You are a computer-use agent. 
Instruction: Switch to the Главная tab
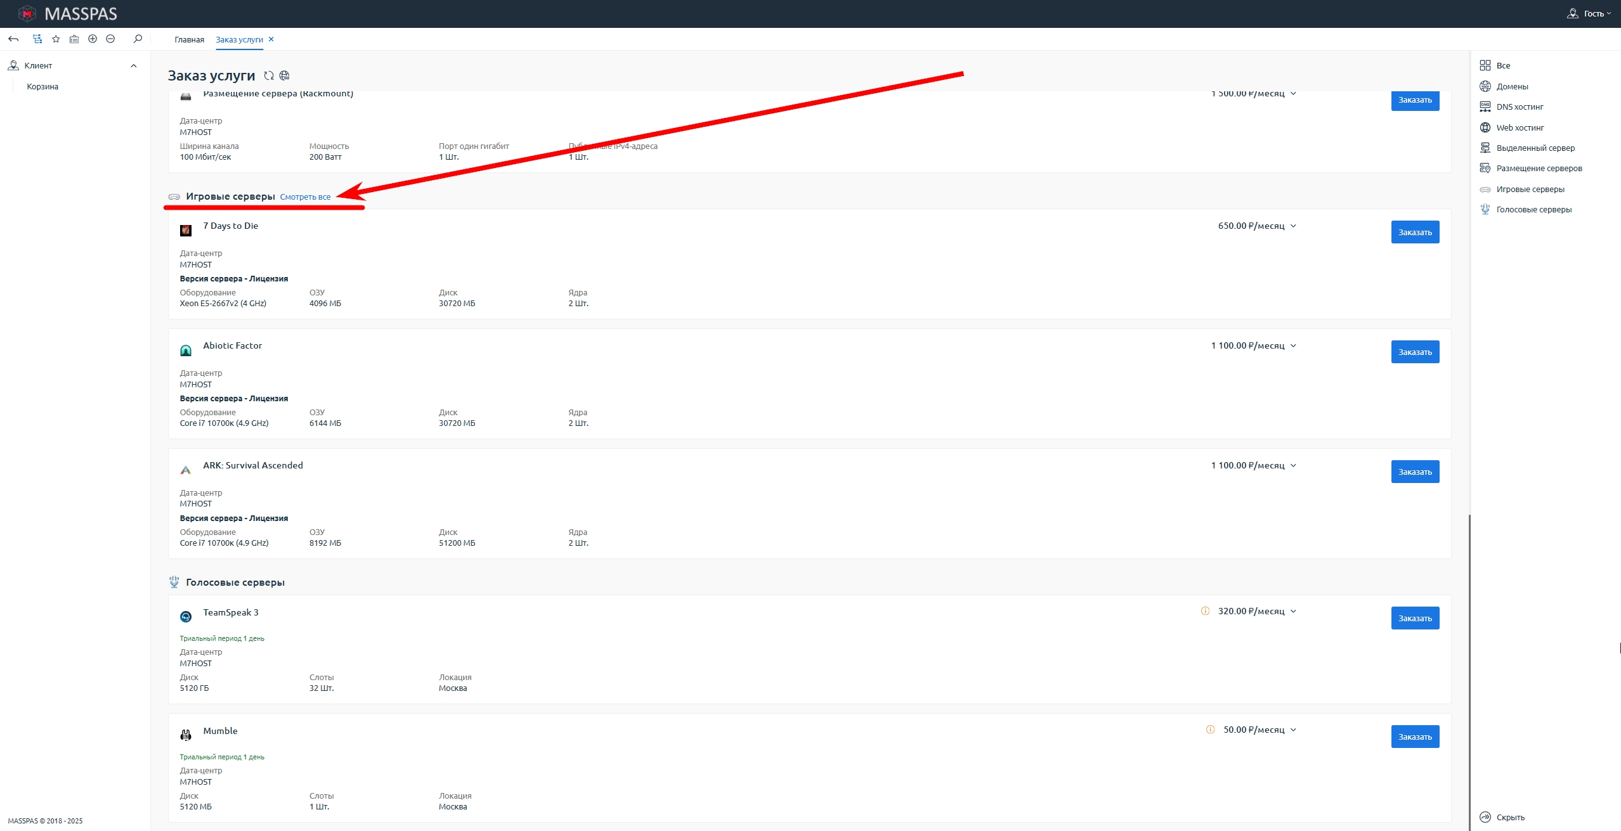(x=189, y=39)
